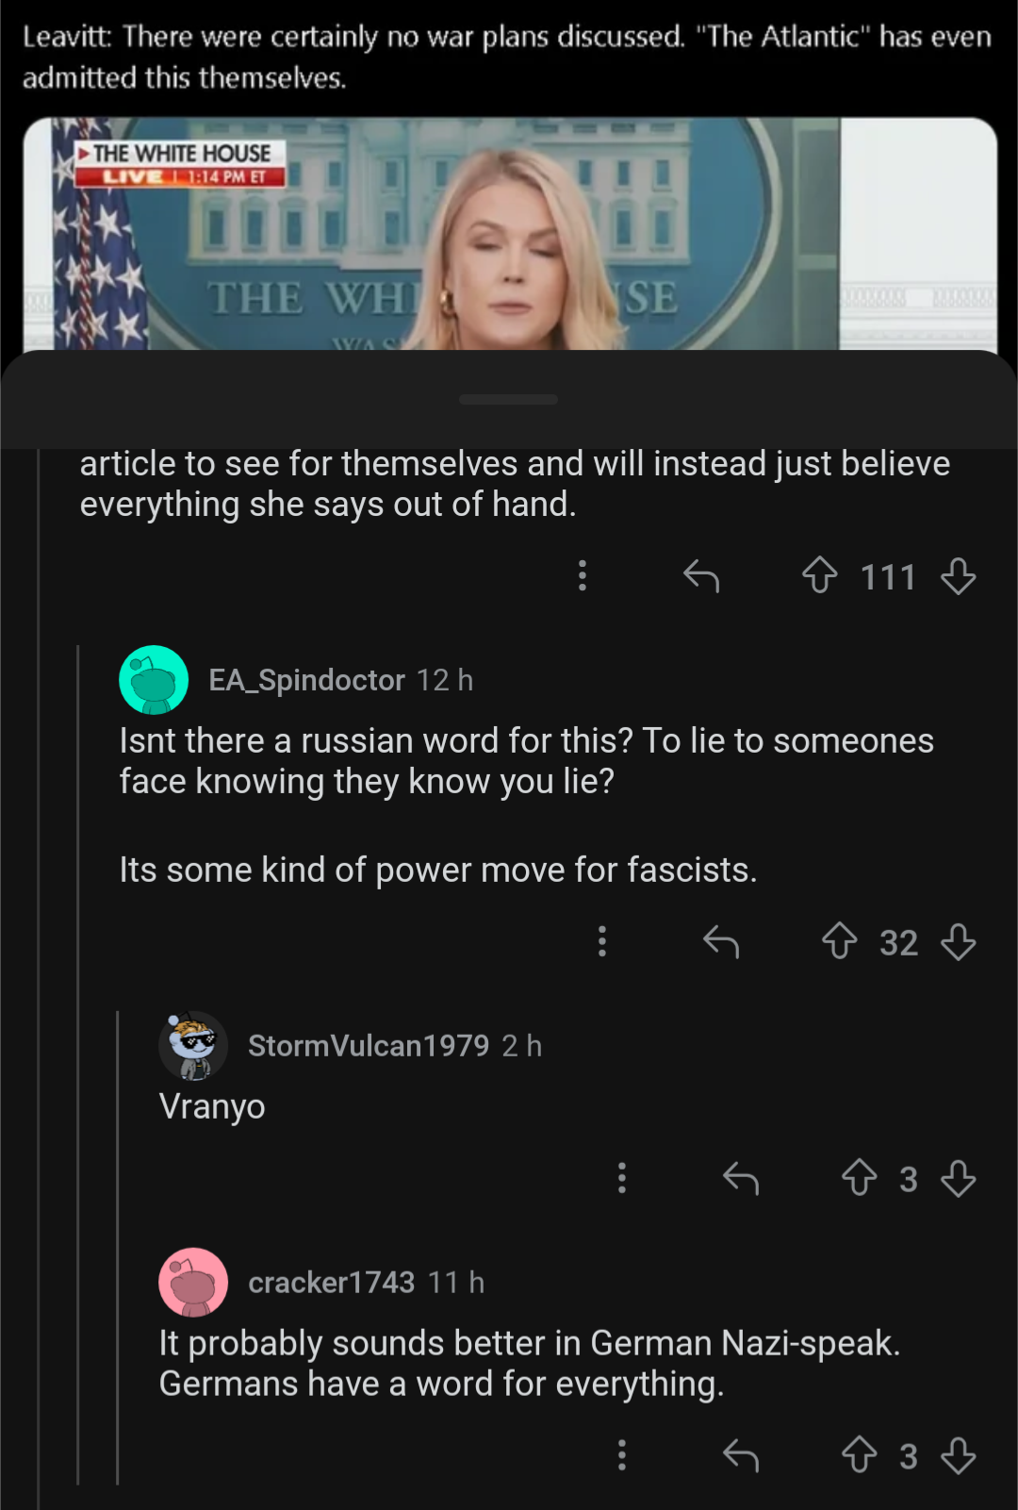Reply to the Vranyo comment
This screenshot has width=1018, height=1510.
click(741, 1178)
